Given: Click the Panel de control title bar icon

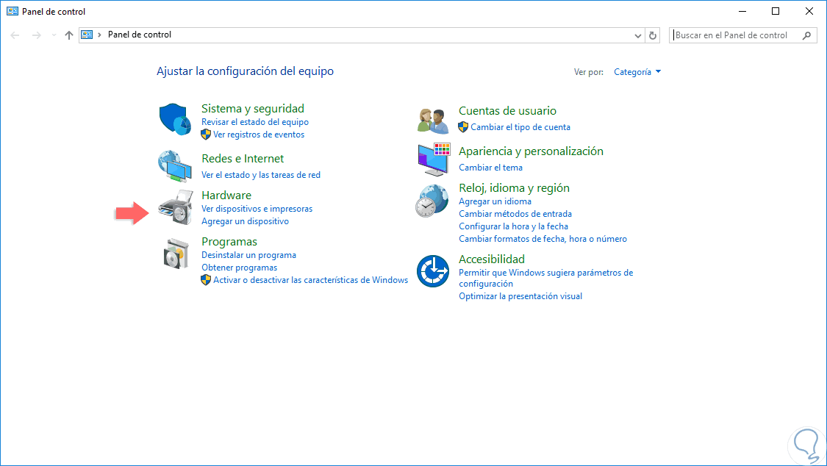Looking at the screenshot, I should 12,11.
